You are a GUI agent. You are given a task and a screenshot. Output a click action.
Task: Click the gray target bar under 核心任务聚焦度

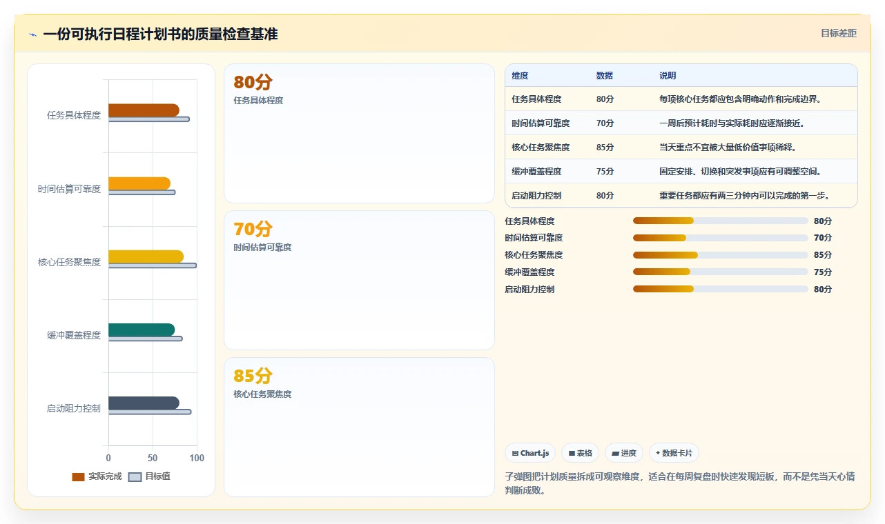[x=153, y=265]
